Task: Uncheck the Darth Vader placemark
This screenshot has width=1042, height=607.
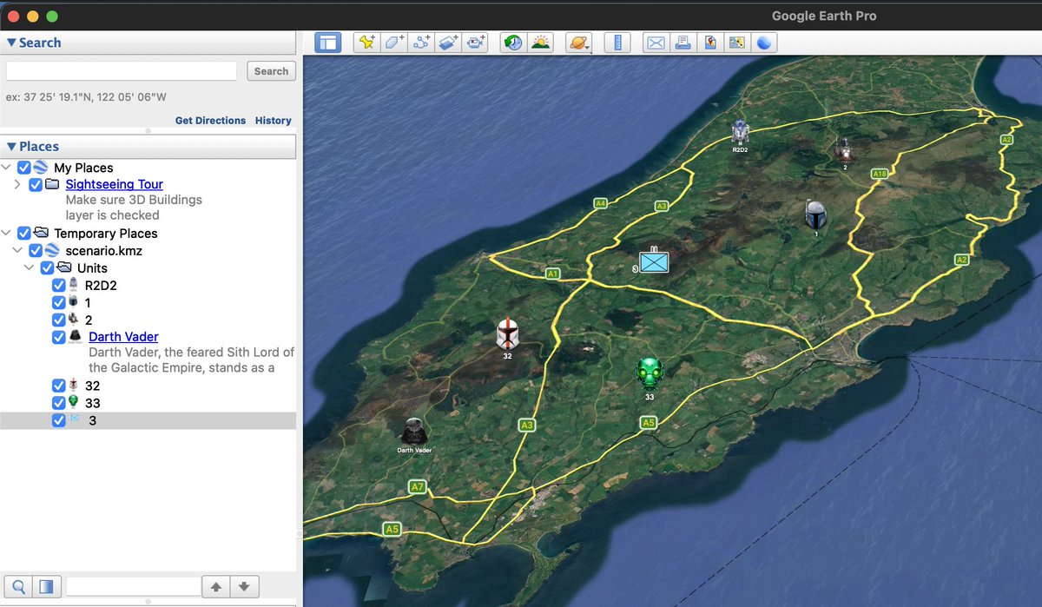Action: point(59,337)
